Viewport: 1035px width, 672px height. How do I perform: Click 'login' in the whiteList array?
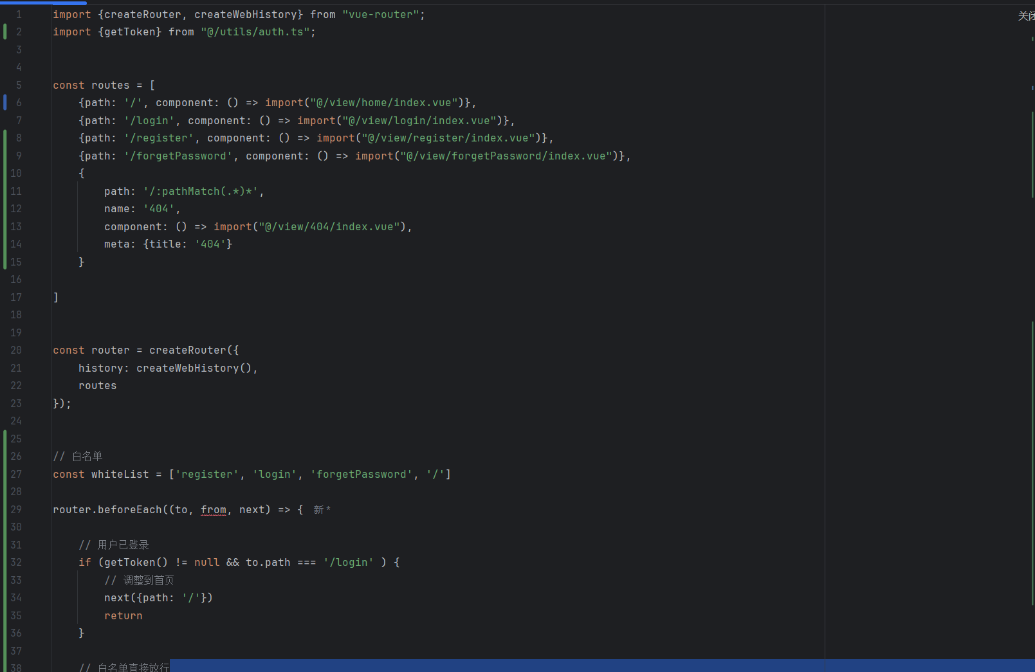tap(275, 475)
